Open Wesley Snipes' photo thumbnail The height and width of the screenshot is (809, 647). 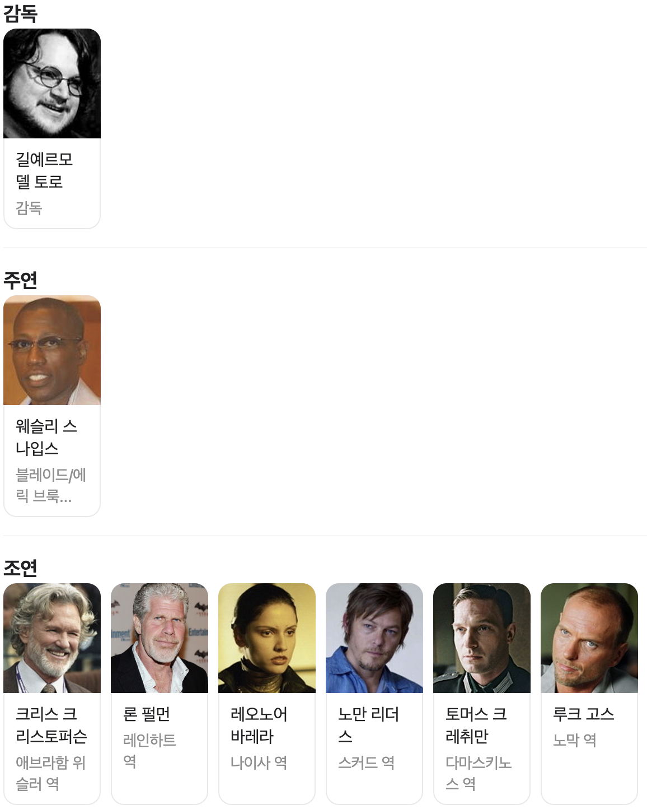click(52, 350)
